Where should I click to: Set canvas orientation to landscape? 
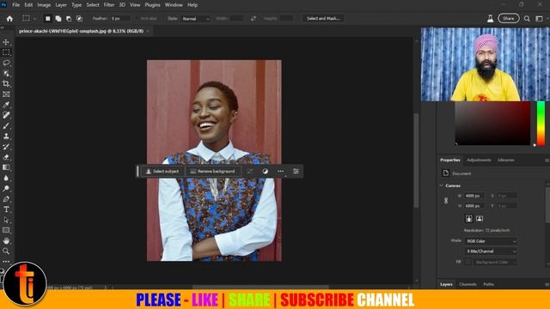pos(480,219)
